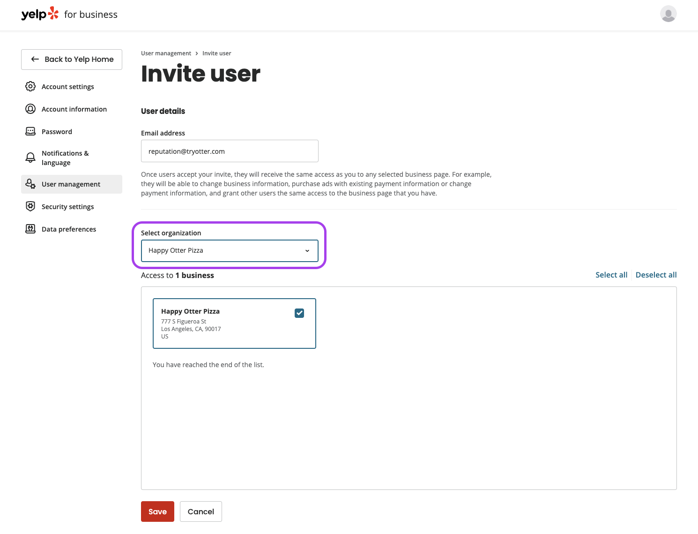The height and width of the screenshot is (534, 698).
Task: Click the Email address input field
Action: point(230,151)
